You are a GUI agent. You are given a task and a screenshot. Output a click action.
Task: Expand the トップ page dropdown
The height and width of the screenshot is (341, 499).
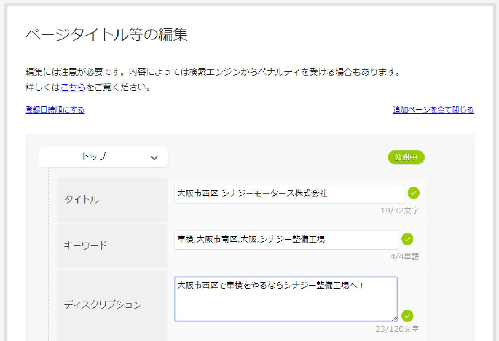[103, 157]
